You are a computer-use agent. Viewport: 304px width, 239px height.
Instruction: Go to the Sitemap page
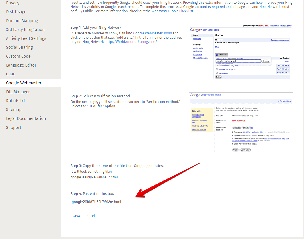tap(14, 110)
